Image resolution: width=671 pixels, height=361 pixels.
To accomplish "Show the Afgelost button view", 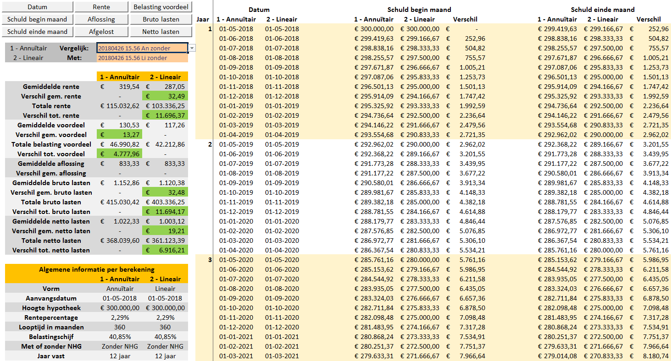I will (101, 32).
